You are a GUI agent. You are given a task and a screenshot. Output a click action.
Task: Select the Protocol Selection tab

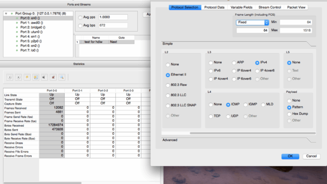[x=185, y=7]
